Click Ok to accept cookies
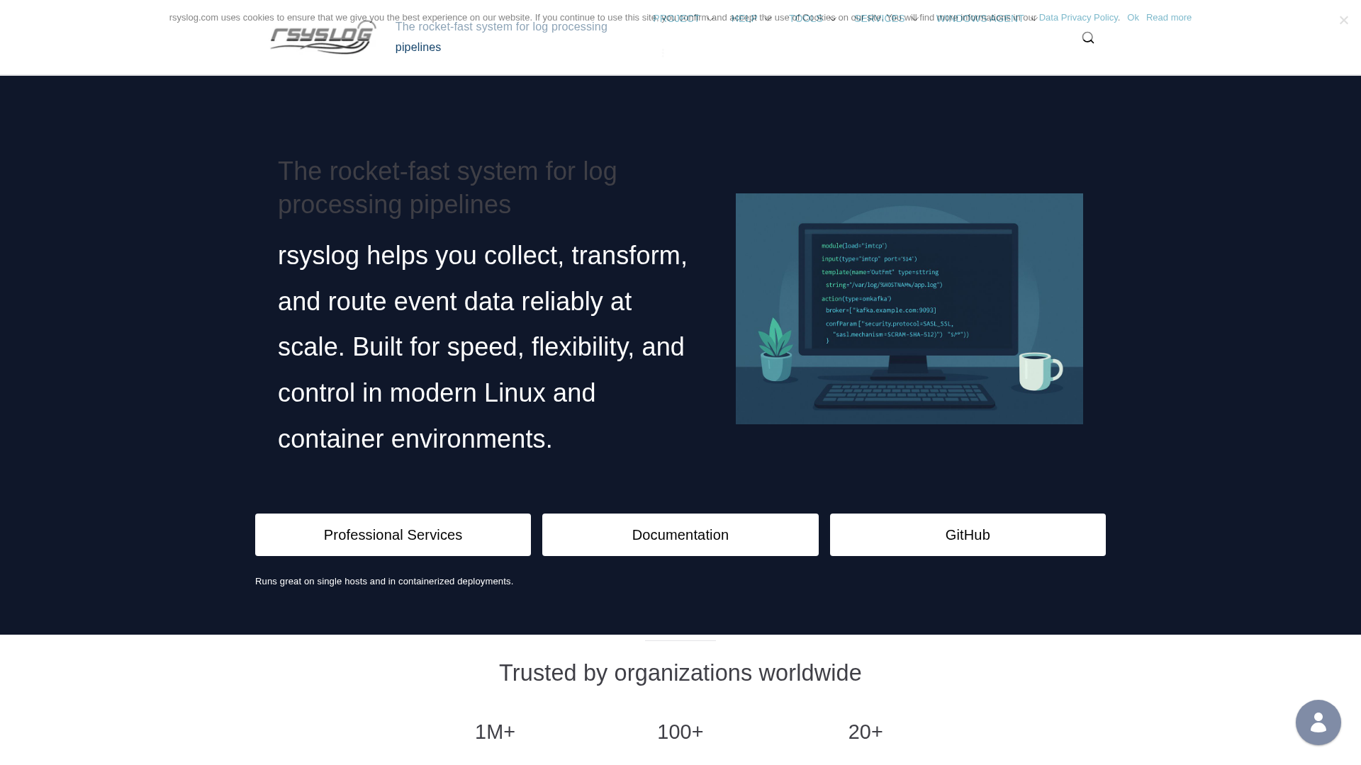The height and width of the screenshot is (765, 1361). tap(1133, 17)
